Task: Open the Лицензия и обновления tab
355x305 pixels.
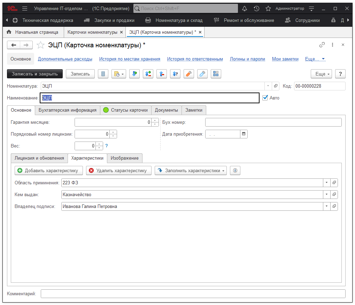Action: (39, 158)
